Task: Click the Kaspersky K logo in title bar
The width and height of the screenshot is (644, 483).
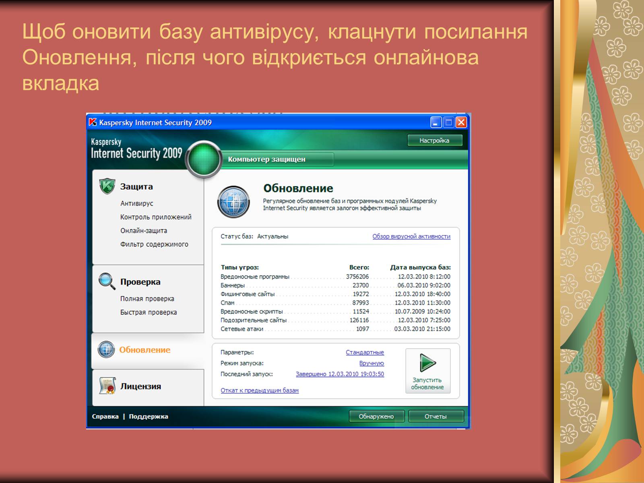Action: pos(93,122)
